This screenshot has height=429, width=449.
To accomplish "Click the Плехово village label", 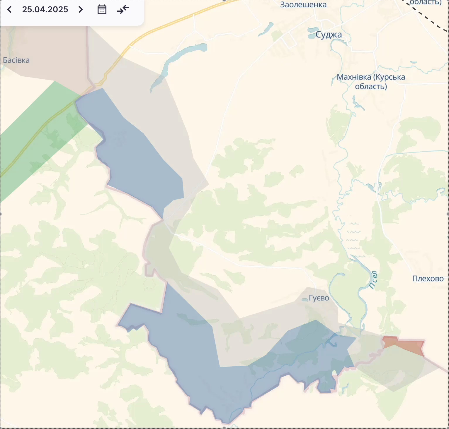I will pyautogui.click(x=428, y=279).
